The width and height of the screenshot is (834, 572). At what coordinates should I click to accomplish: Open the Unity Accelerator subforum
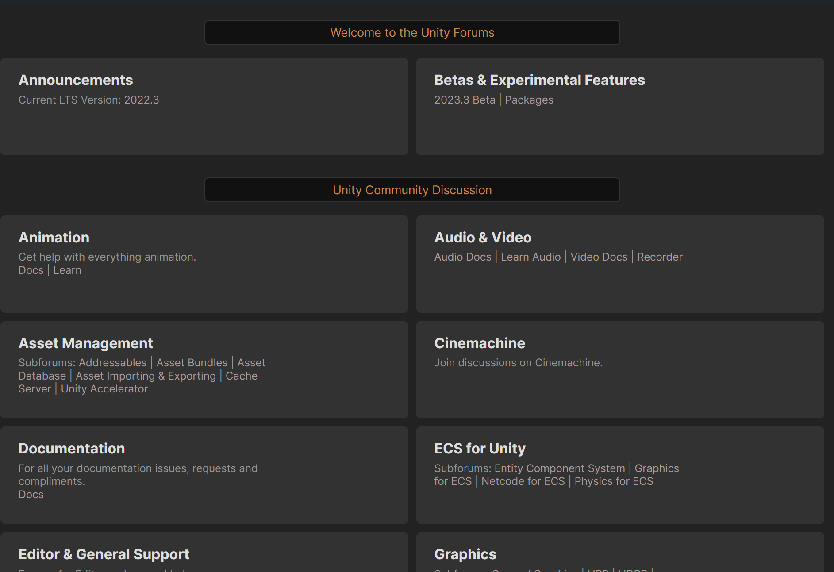104,388
